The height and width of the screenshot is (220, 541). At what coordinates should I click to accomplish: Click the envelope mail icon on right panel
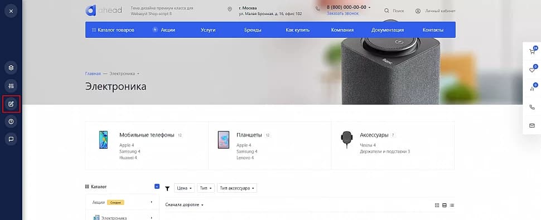coord(532,126)
